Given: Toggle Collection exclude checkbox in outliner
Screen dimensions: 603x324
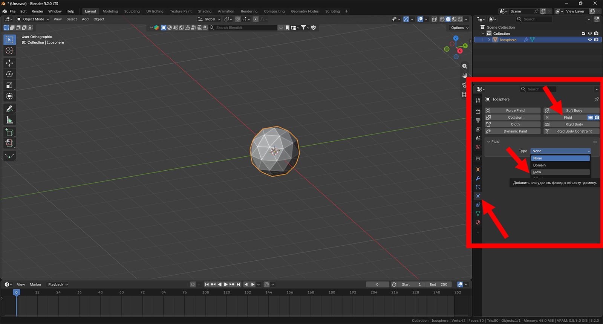Looking at the screenshot, I should 583,34.
